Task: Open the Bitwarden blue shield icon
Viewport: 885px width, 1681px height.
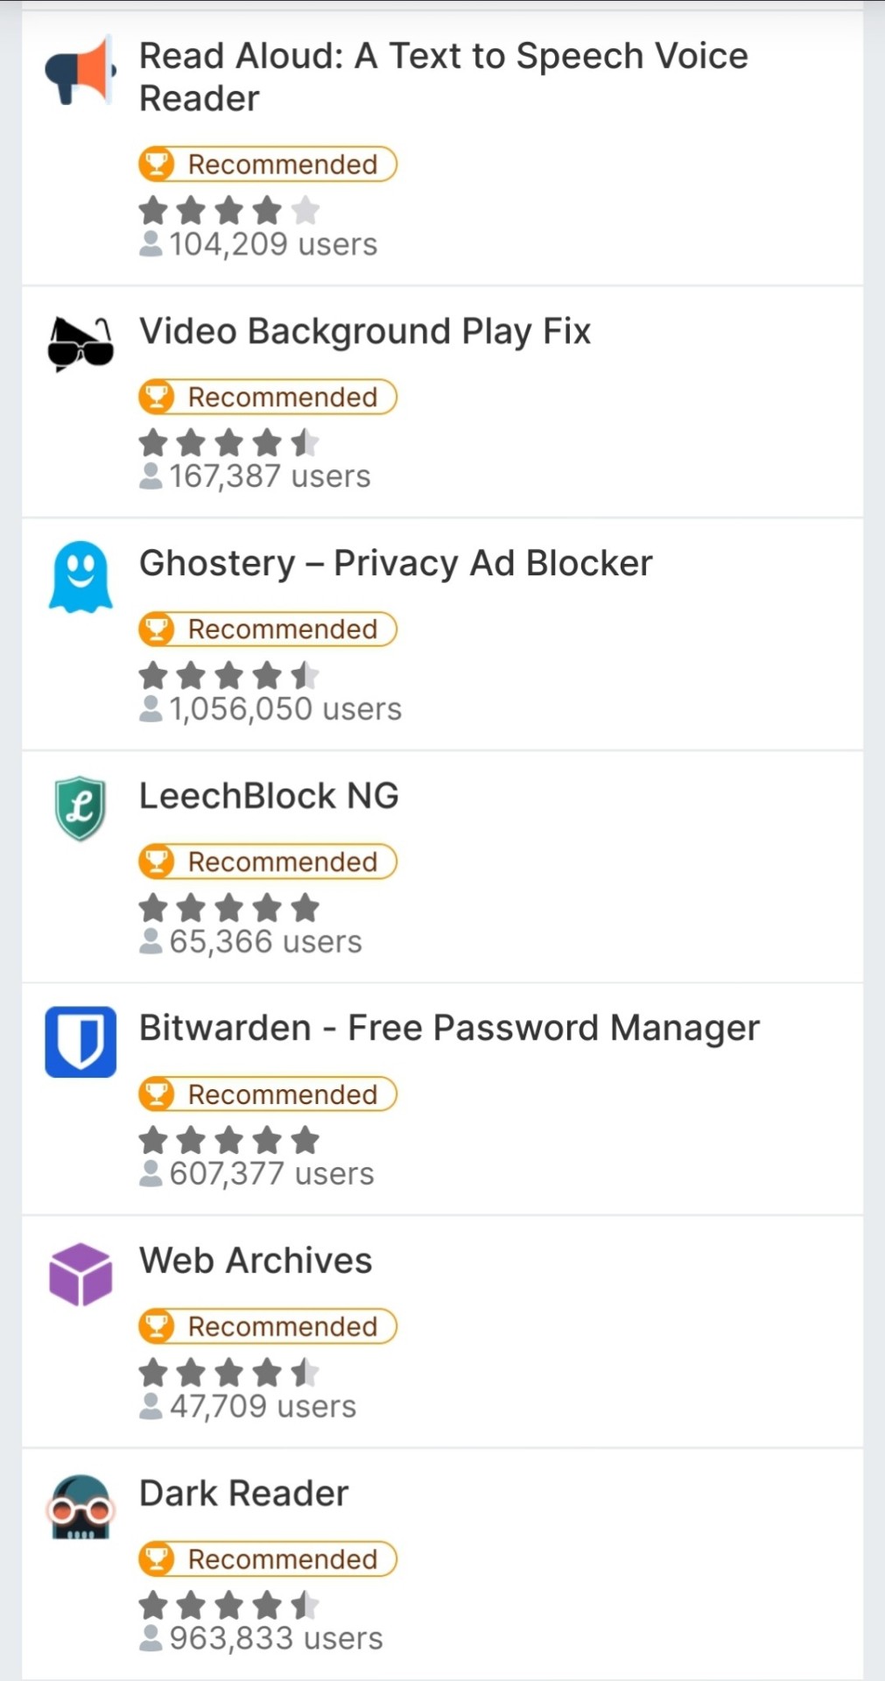Action: pos(81,1041)
